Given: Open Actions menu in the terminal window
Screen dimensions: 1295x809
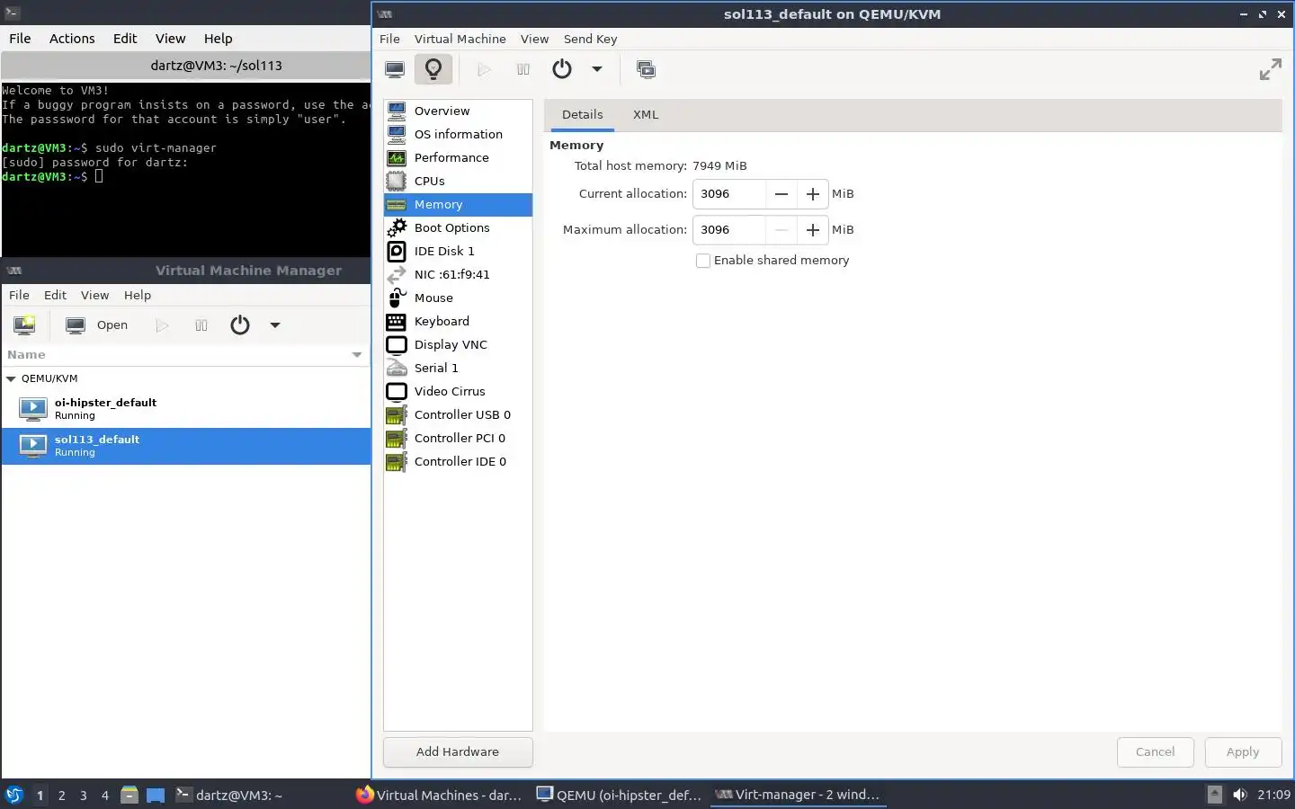Looking at the screenshot, I should [x=72, y=39].
